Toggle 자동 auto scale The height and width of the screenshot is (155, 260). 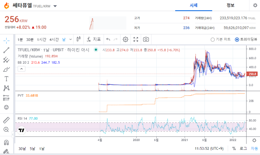(254, 149)
